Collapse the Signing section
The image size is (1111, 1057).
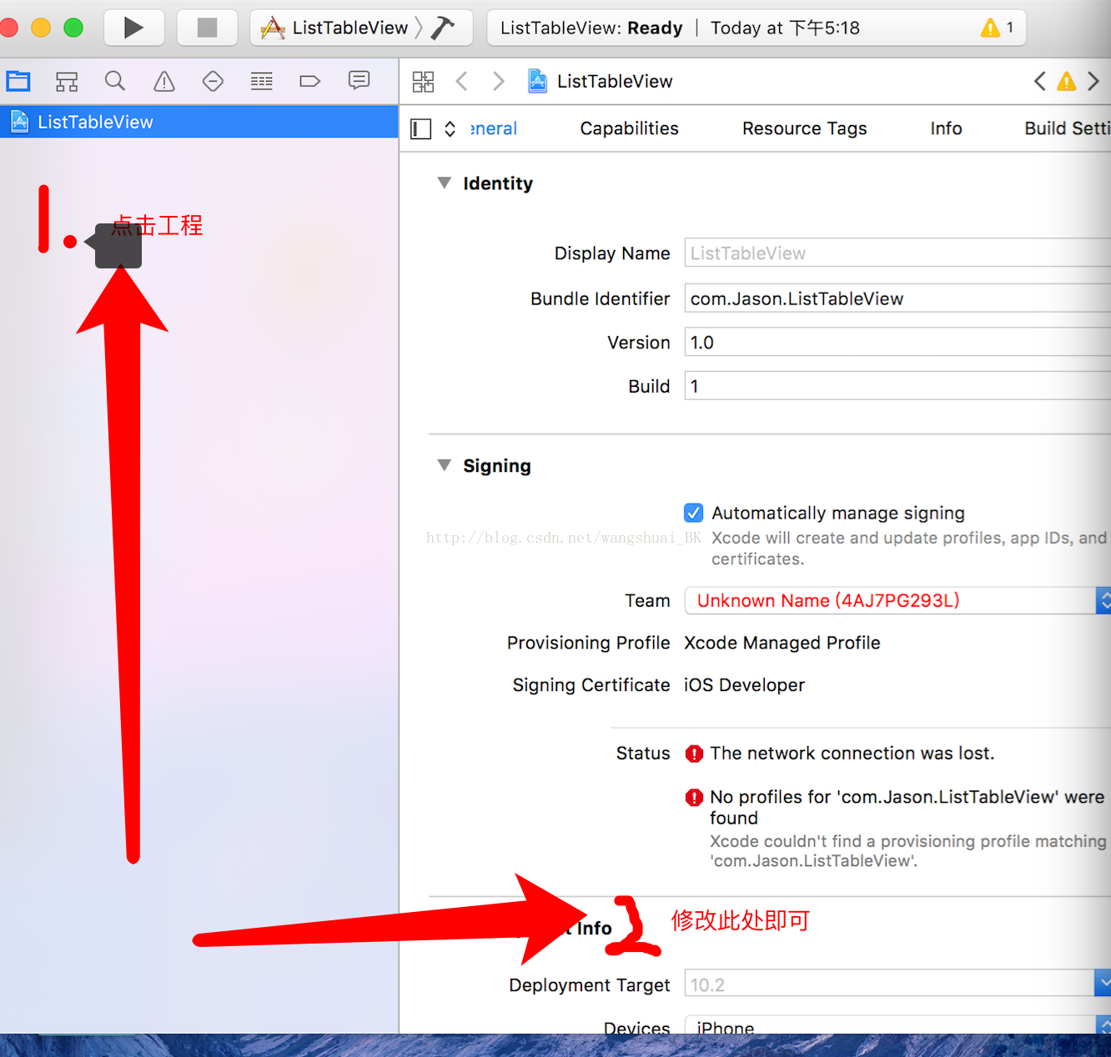tap(445, 465)
